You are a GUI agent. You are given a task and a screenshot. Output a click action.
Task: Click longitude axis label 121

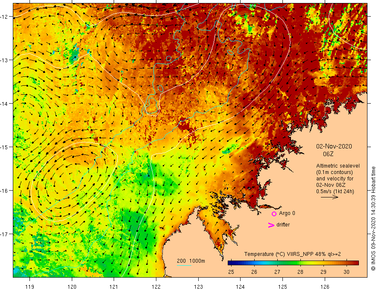pos(114,287)
